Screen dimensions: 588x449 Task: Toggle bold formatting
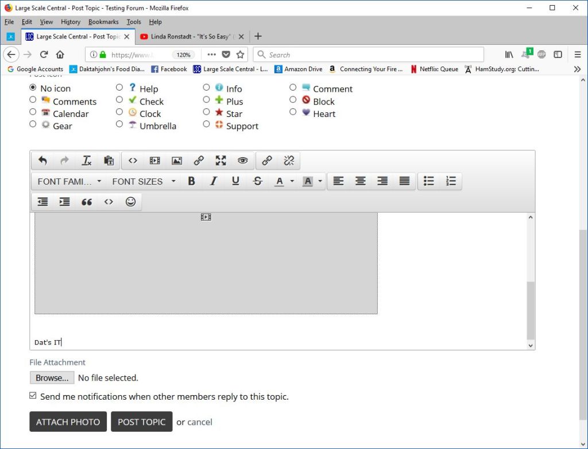192,181
